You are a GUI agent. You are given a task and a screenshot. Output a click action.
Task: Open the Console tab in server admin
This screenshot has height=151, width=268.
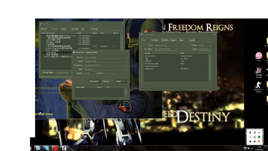192,40
